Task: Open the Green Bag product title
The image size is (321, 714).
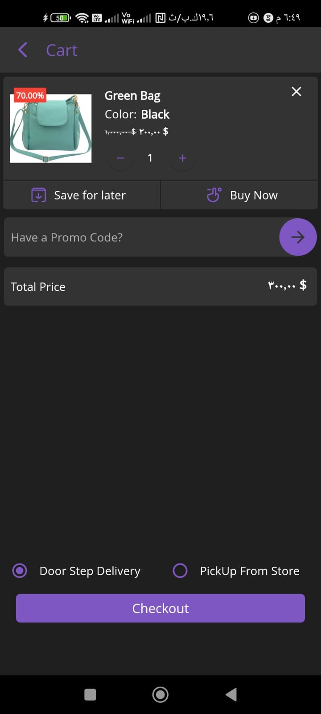Action: (x=132, y=96)
